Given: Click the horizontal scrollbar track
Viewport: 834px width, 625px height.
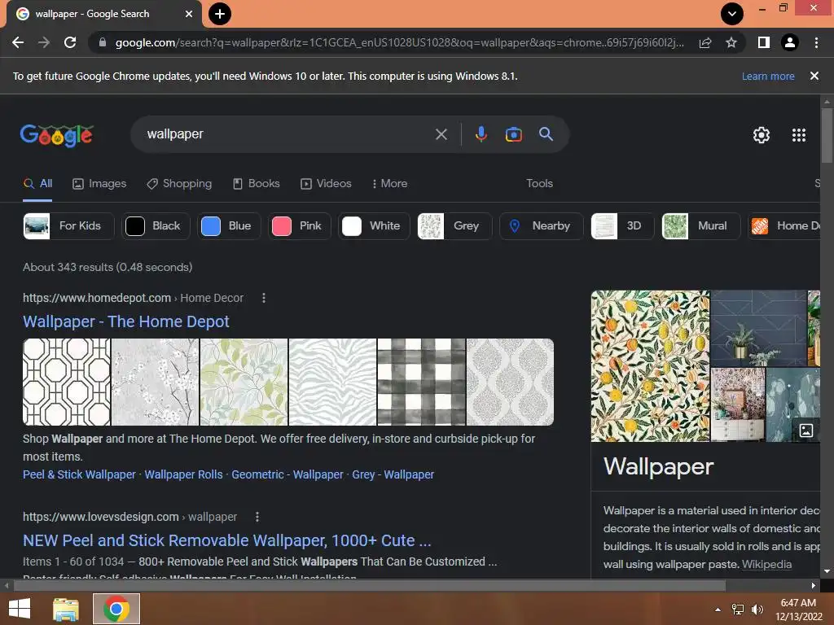Looking at the screenshot, I should (x=410, y=585).
